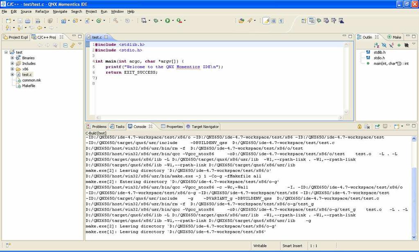
Task: Click the External Tools run icon
Action: [x=179, y=20]
